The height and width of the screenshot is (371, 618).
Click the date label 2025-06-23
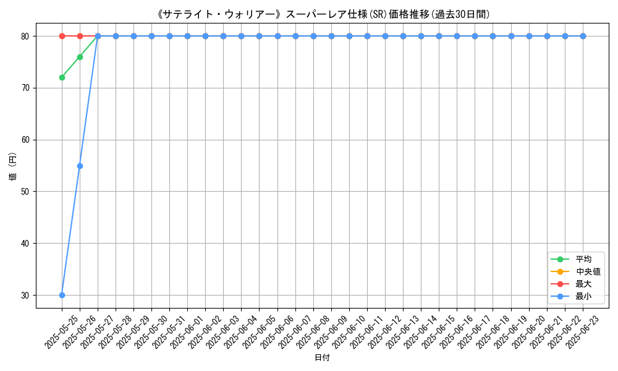pyautogui.click(x=582, y=333)
